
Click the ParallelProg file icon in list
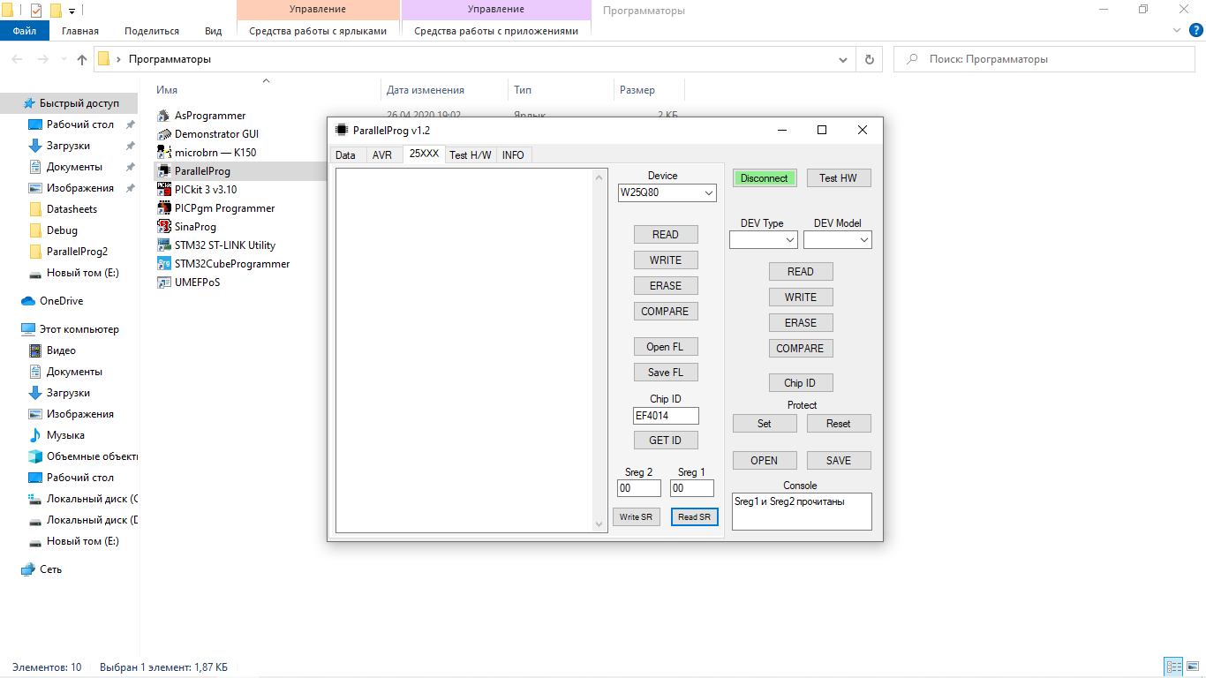pyautogui.click(x=164, y=171)
